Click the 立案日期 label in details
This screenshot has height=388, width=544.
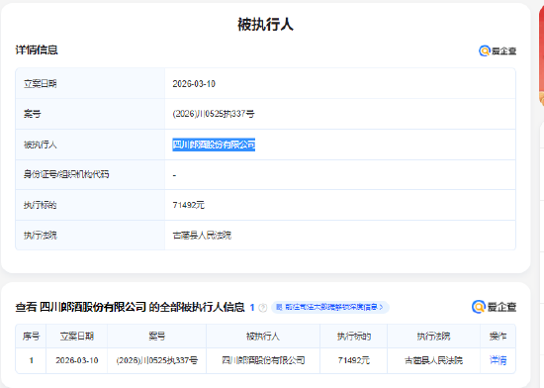pyautogui.click(x=41, y=84)
